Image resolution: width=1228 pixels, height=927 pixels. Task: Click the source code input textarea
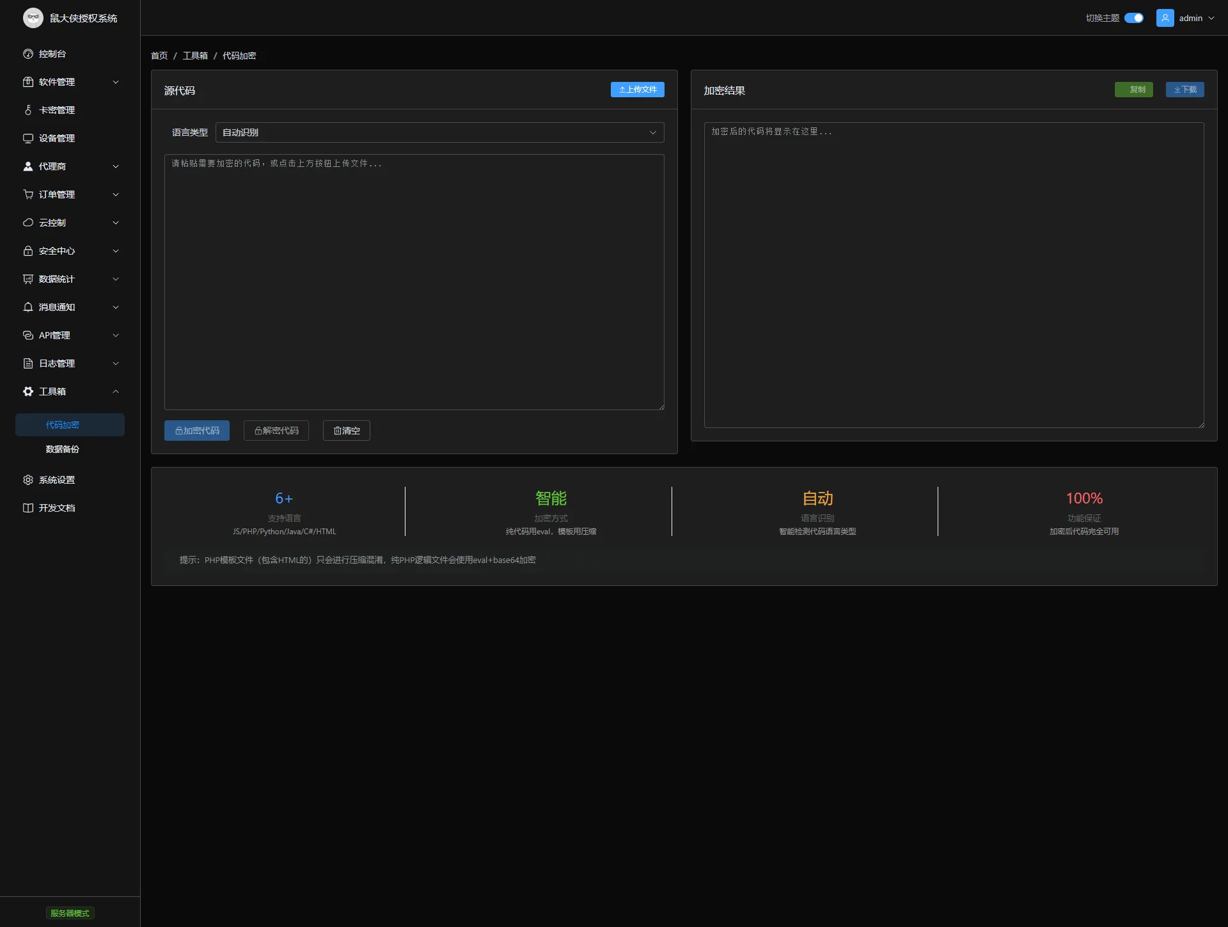(x=414, y=281)
